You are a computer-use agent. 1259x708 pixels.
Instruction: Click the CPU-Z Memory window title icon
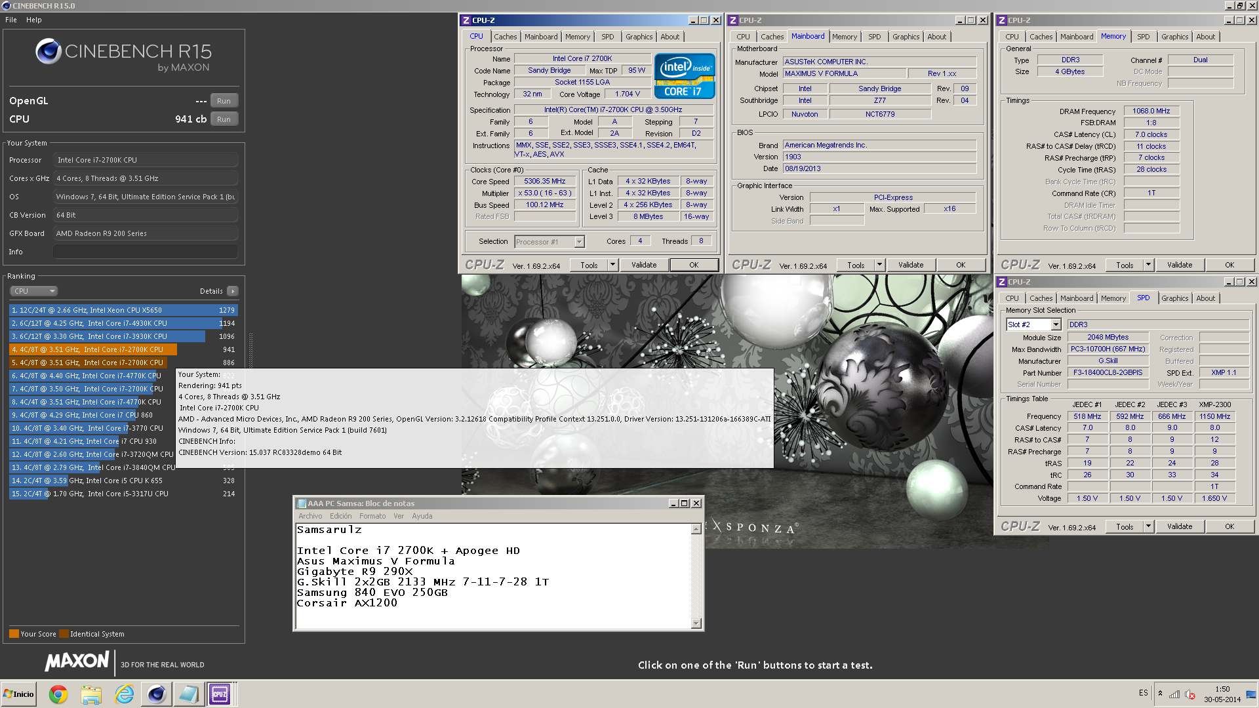[1002, 20]
